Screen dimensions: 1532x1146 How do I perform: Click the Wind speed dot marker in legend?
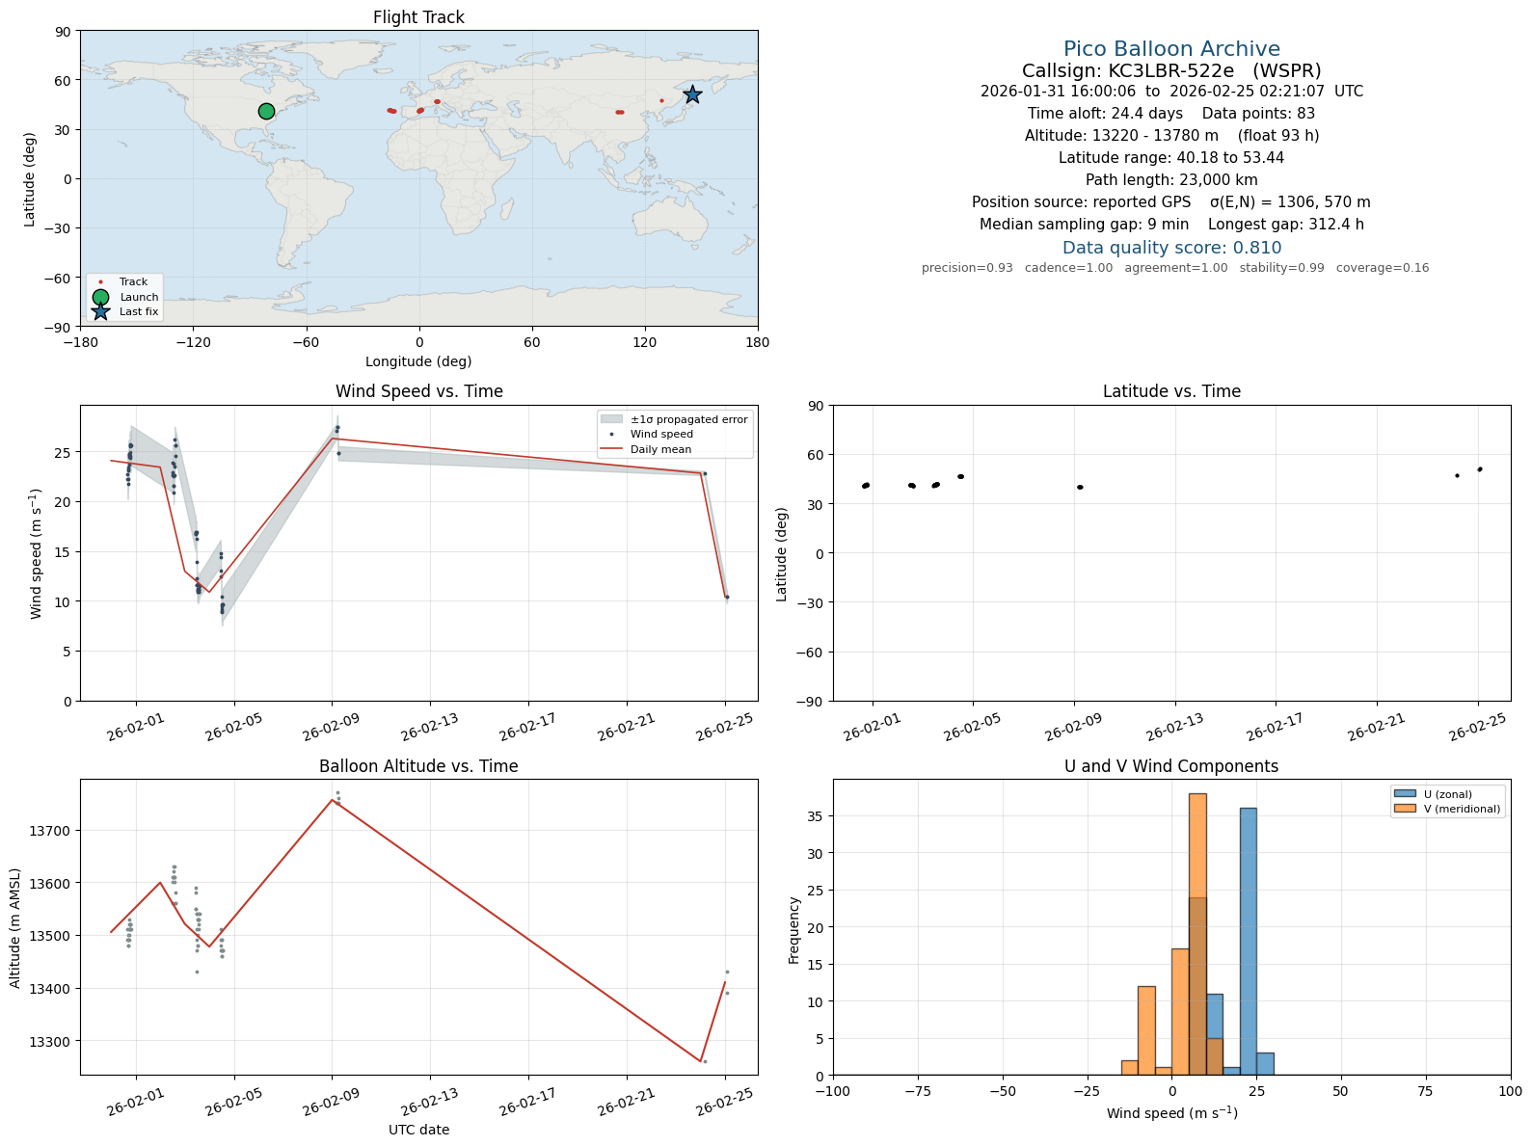point(611,435)
